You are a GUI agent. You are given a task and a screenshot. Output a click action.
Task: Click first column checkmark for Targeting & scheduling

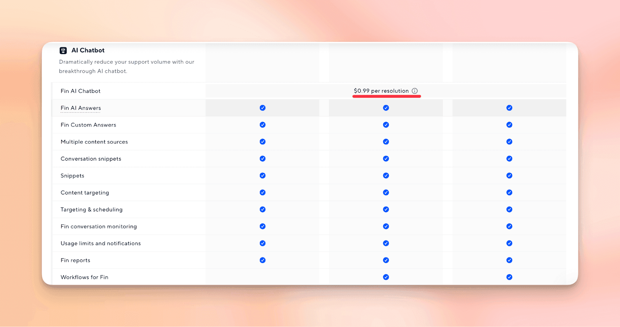pyautogui.click(x=263, y=209)
